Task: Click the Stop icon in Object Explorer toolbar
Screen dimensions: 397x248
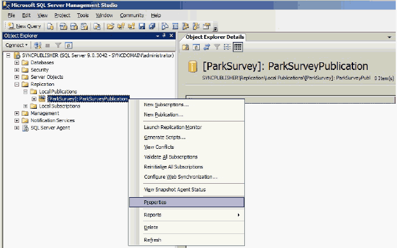Action: point(47,46)
